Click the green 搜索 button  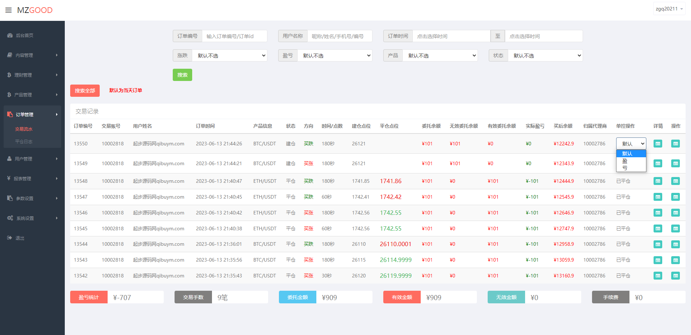tap(182, 75)
